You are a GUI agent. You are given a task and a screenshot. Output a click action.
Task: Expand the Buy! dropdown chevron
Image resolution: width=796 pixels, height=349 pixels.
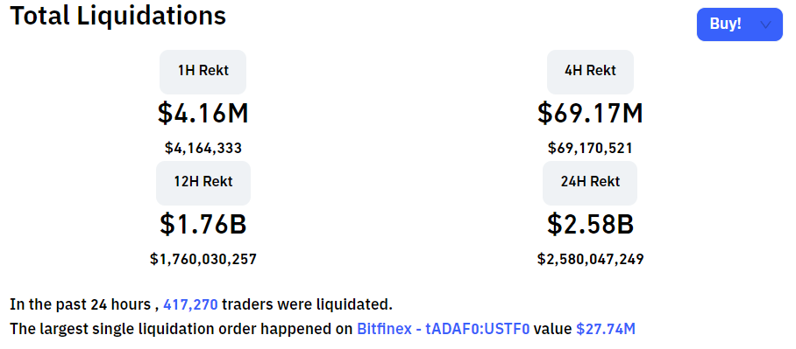[766, 24]
